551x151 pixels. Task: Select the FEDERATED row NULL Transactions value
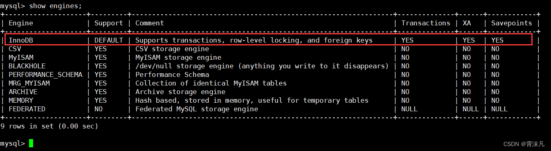point(409,109)
